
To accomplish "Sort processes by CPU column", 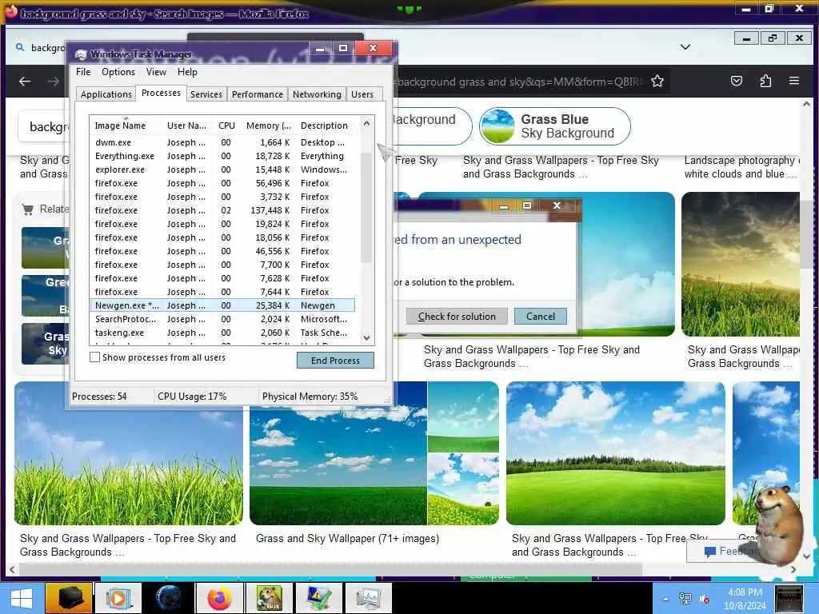I will click(x=226, y=126).
